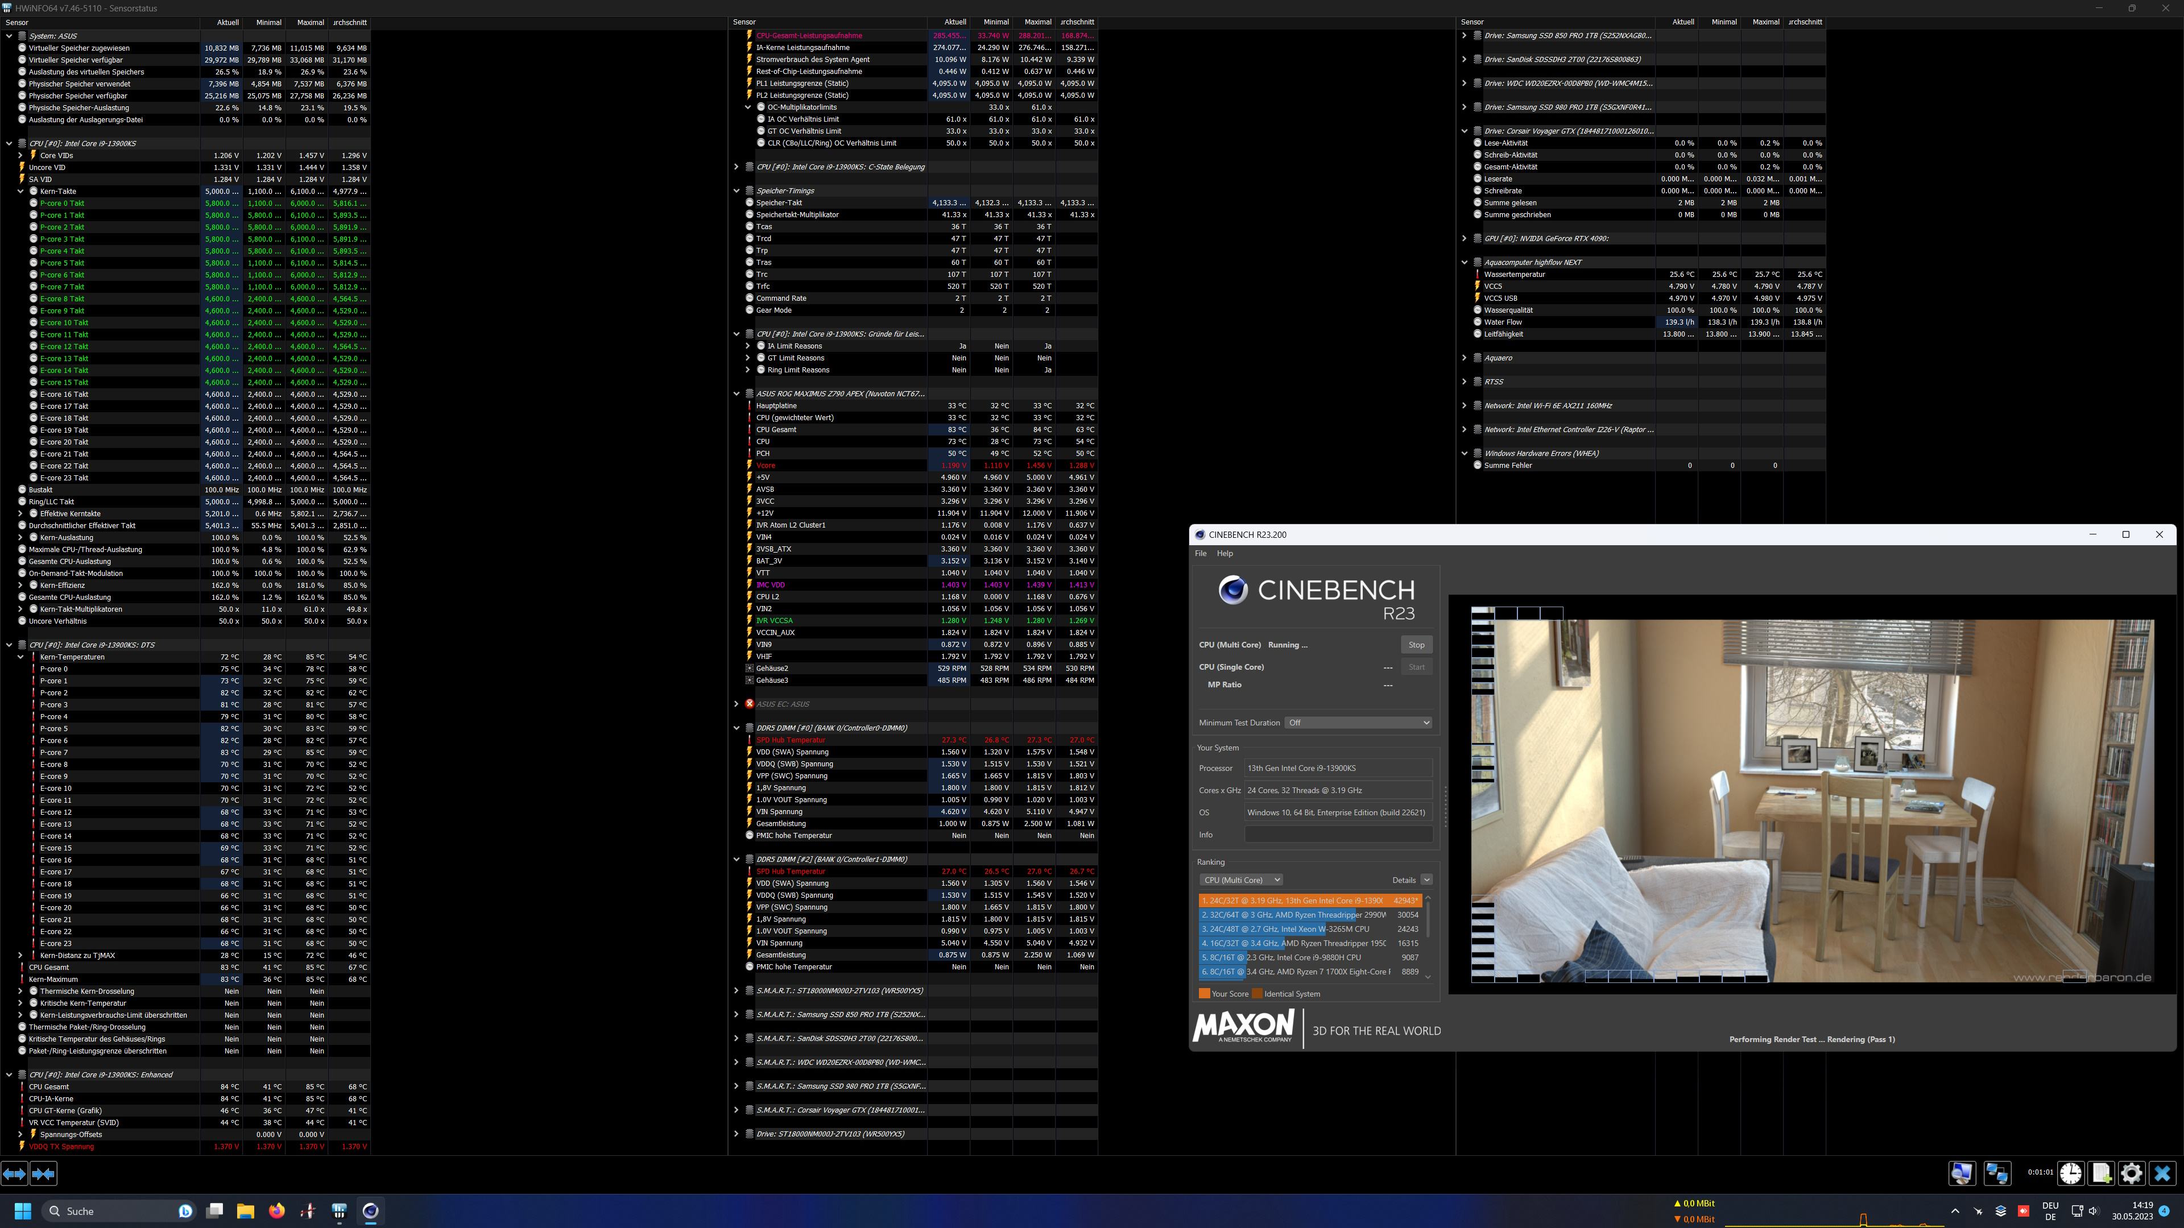This screenshot has height=1228, width=2184.
Task: Click the HWiNFO network remote computers icon
Action: point(1997,1173)
